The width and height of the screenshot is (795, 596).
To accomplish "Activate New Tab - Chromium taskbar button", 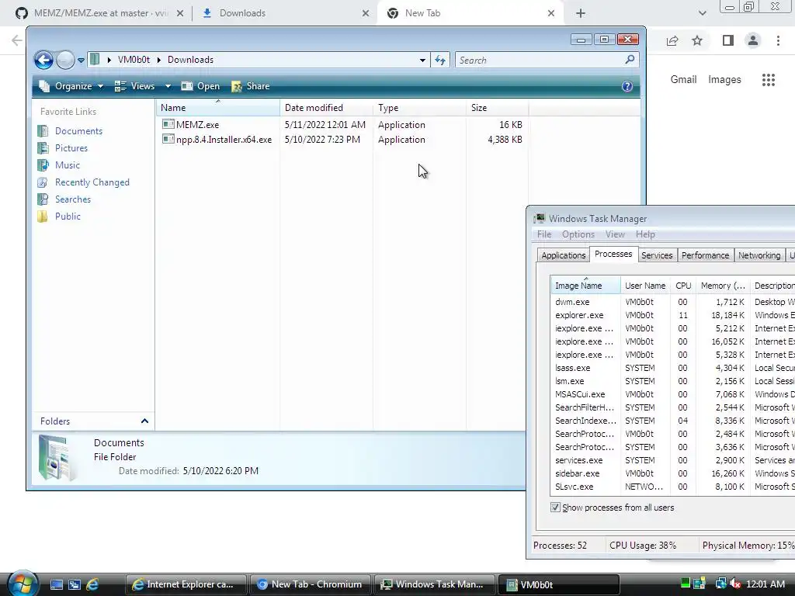I will coord(309,584).
